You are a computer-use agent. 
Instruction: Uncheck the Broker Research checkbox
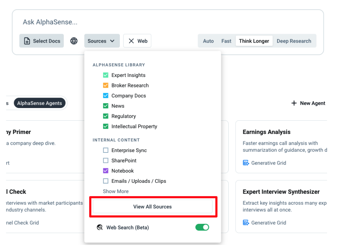pyautogui.click(x=106, y=85)
